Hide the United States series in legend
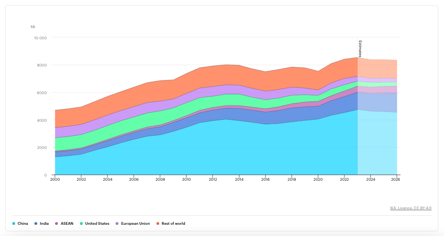The image size is (444, 236). click(95, 223)
